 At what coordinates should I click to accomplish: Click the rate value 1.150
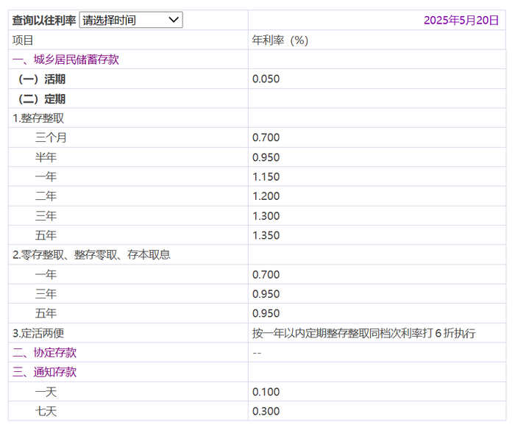click(266, 177)
